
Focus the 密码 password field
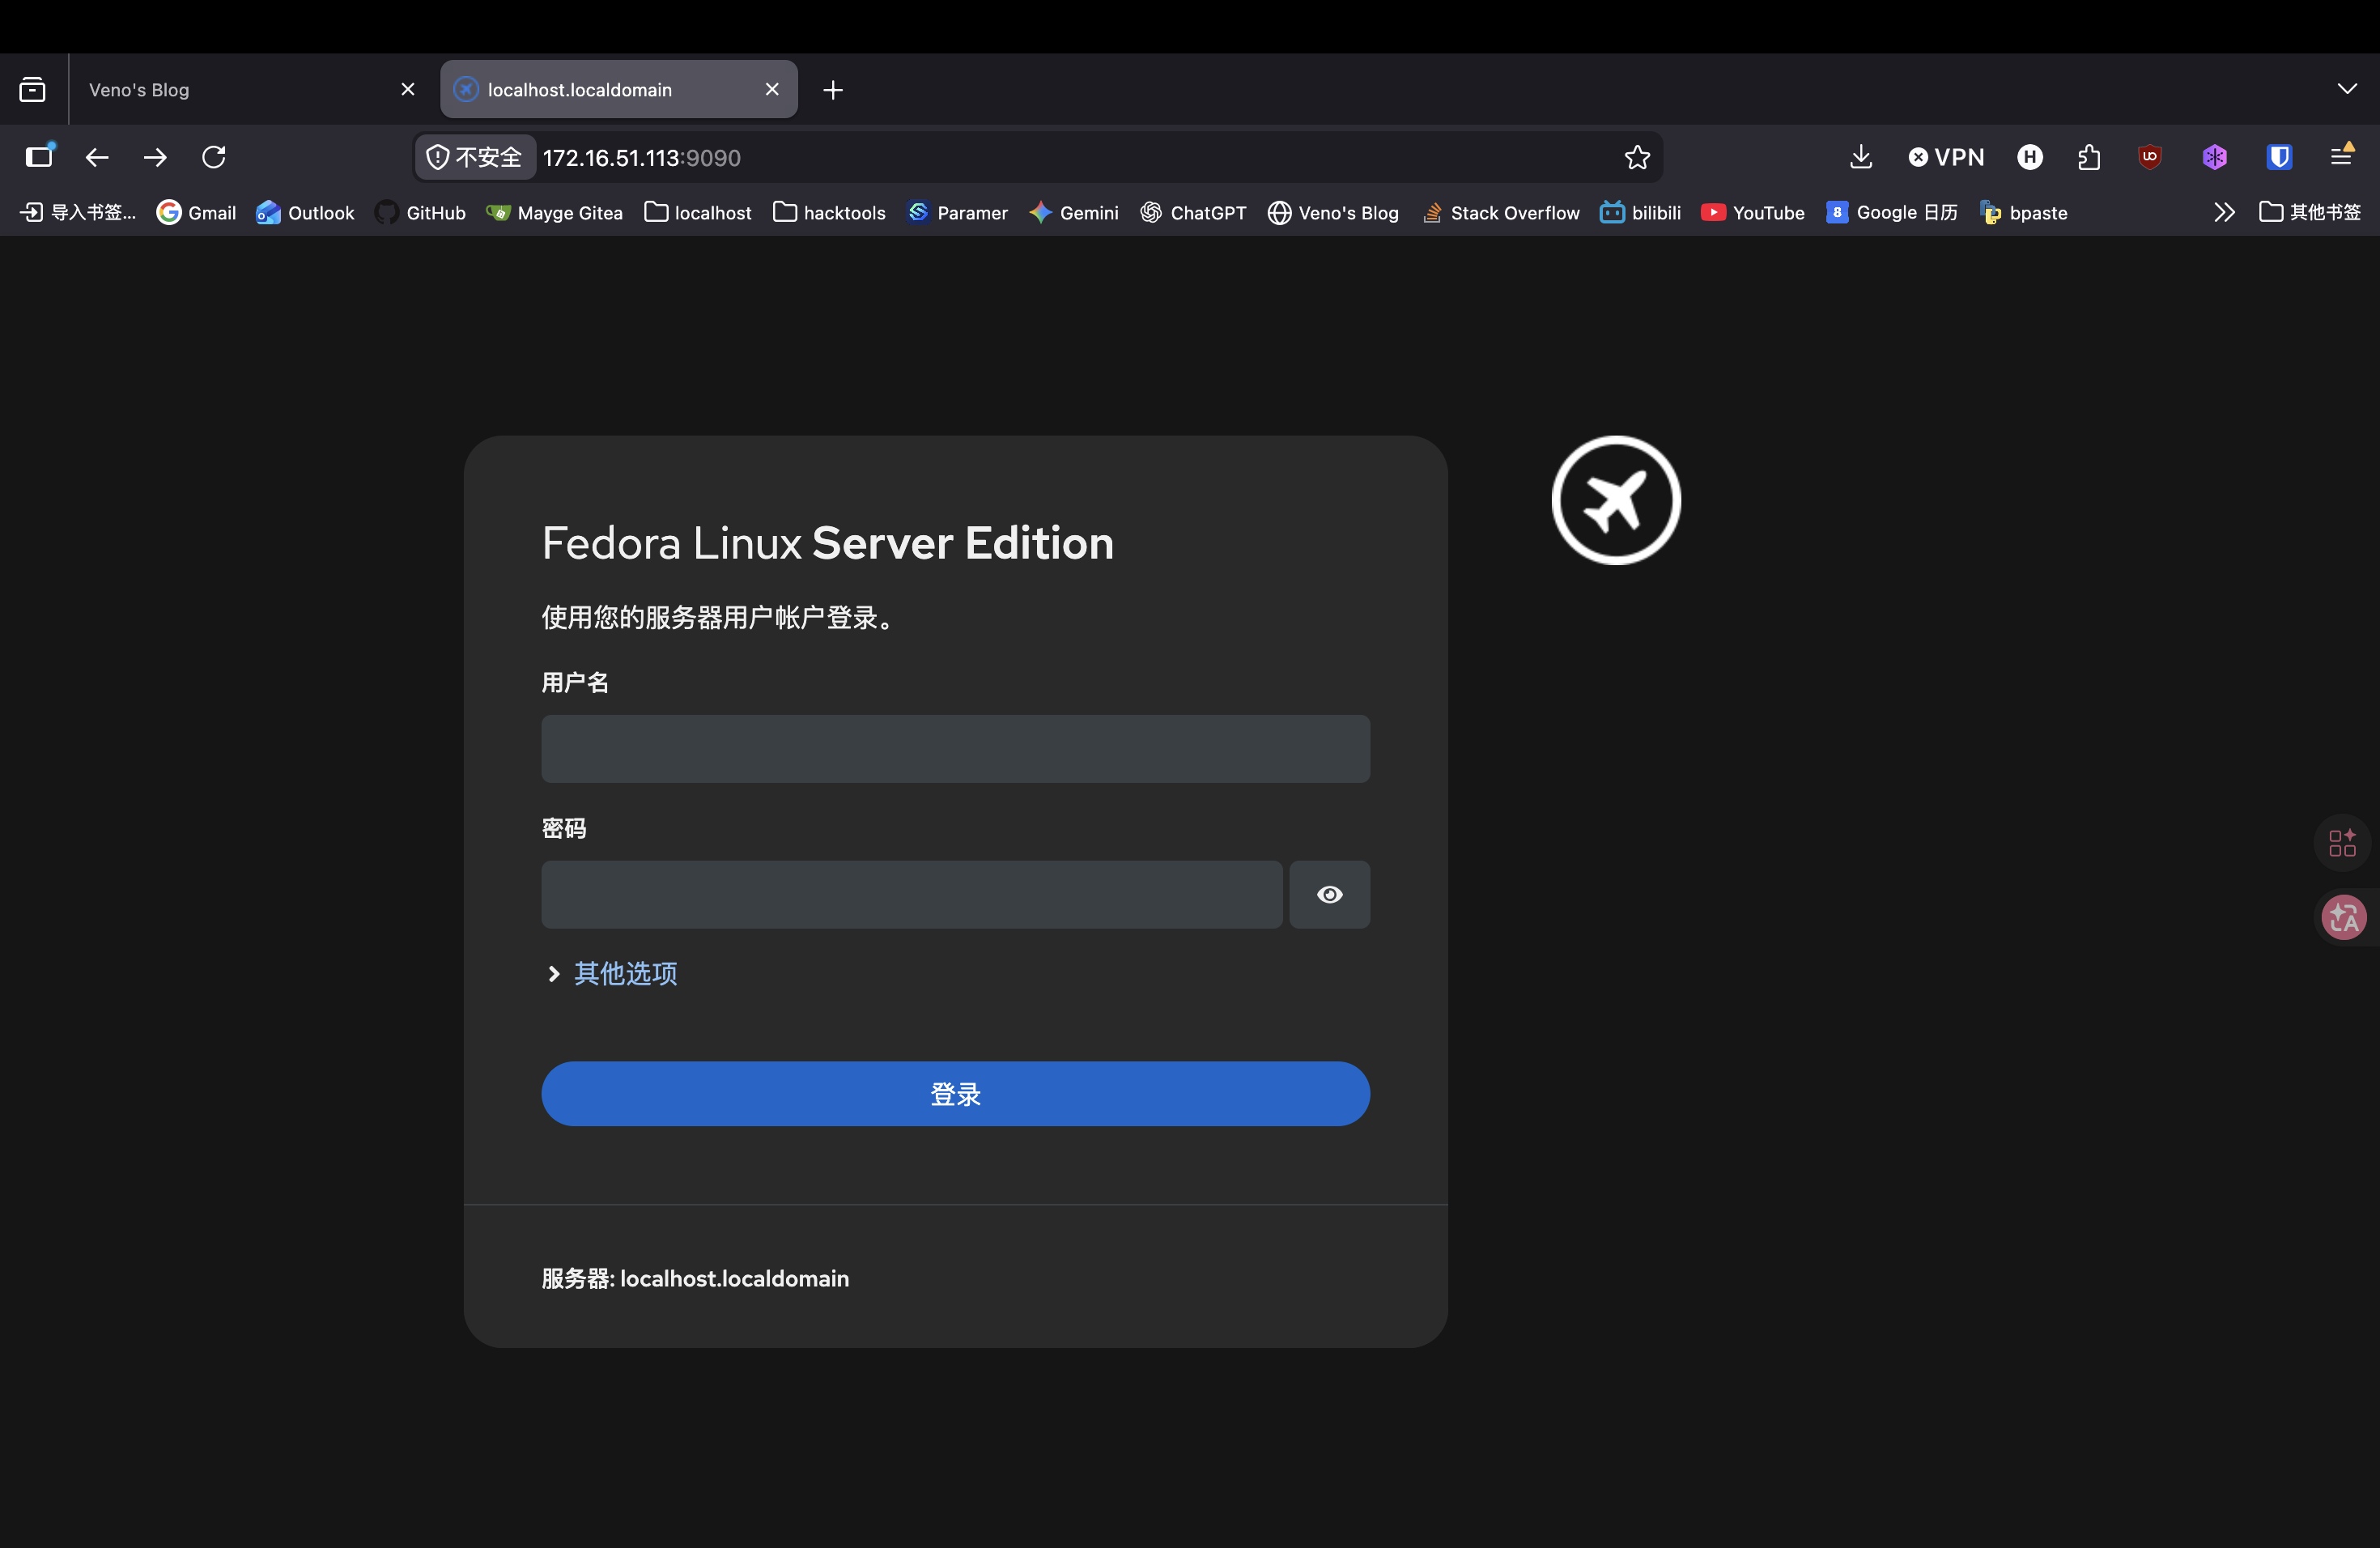click(911, 894)
